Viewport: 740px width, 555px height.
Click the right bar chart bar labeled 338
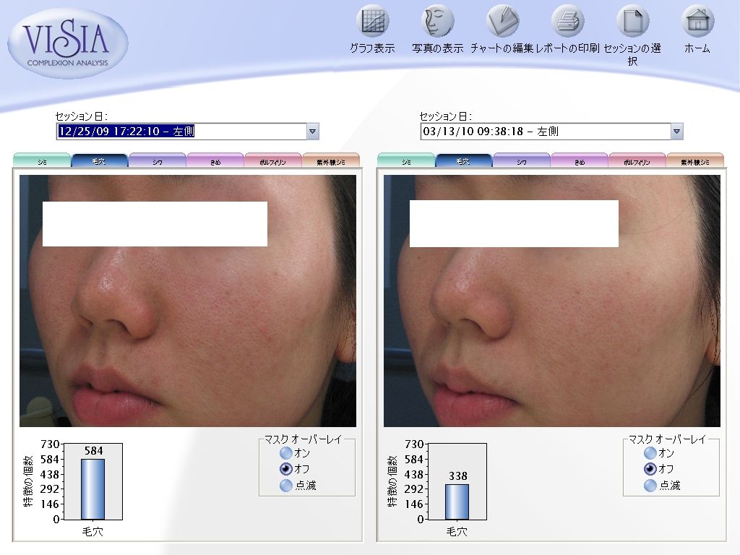tap(457, 502)
